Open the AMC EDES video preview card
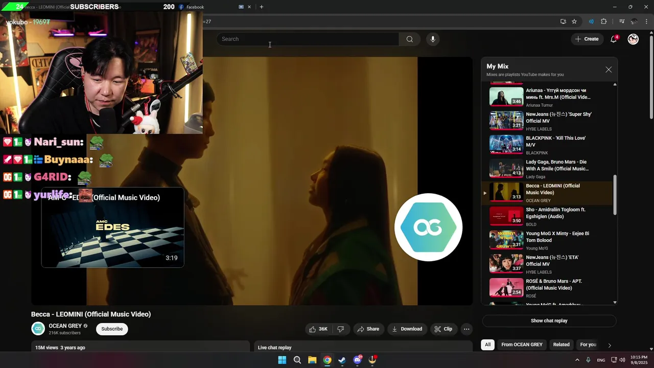 [112, 228]
